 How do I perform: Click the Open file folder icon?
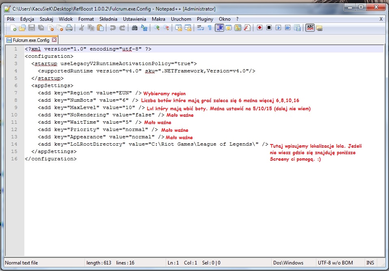[22, 28]
